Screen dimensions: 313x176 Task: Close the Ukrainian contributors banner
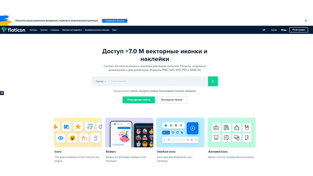click(306, 21)
